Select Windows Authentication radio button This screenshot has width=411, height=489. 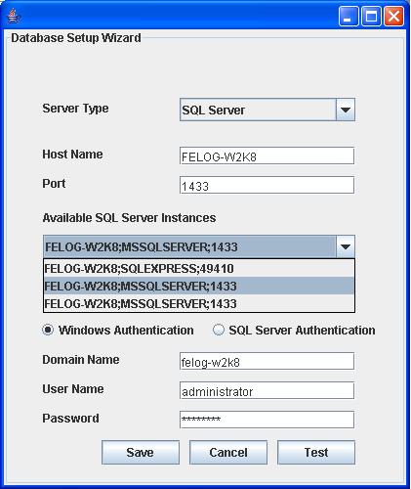point(48,330)
